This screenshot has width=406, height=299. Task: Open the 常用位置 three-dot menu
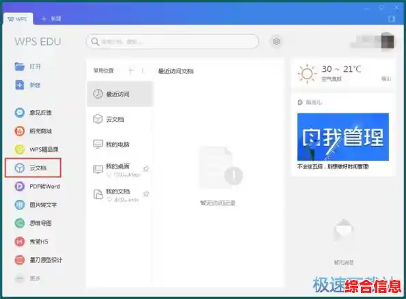pyautogui.click(x=142, y=70)
